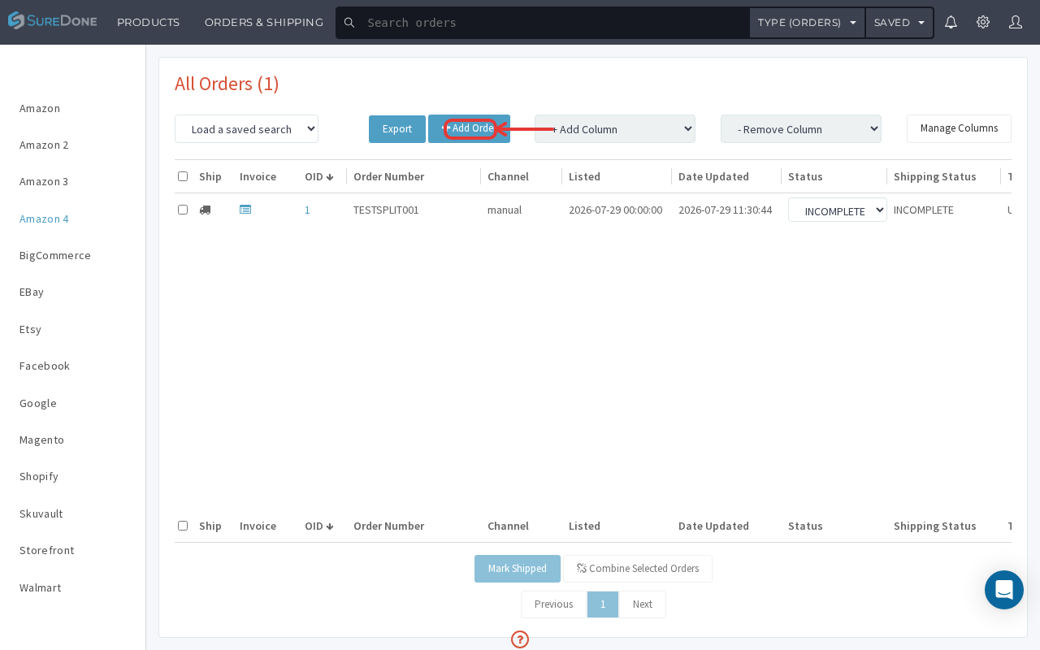Select Amazon 4 in the sidebar
This screenshot has width=1040, height=650.
click(44, 219)
